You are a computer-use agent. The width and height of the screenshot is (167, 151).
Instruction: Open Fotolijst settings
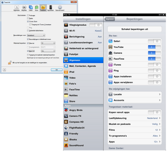tap(83, 54)
